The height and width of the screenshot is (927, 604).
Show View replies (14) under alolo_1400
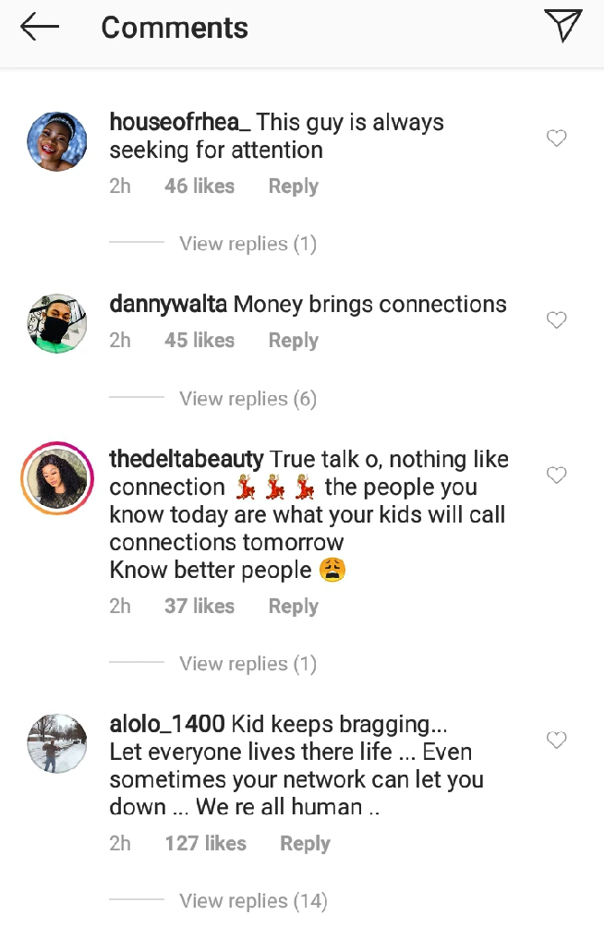pos(253,901)
